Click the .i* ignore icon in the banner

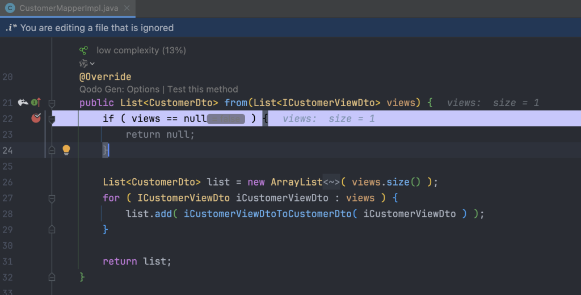[x=11, y=27]
